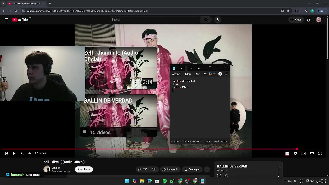Bookmark this page with the star

point(288,11)
